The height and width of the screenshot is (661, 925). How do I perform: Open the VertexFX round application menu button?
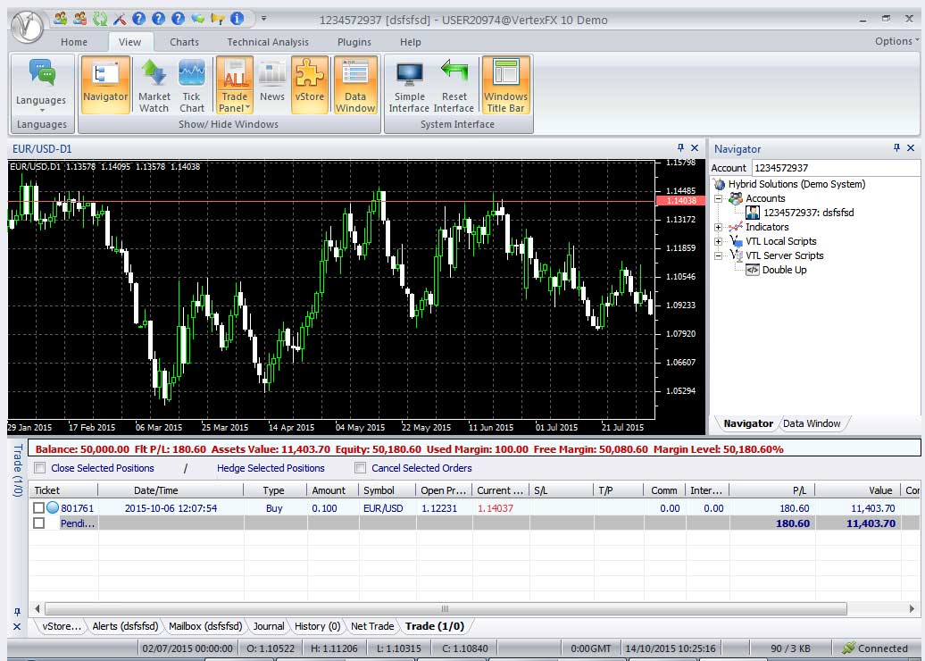click(27, 26)
